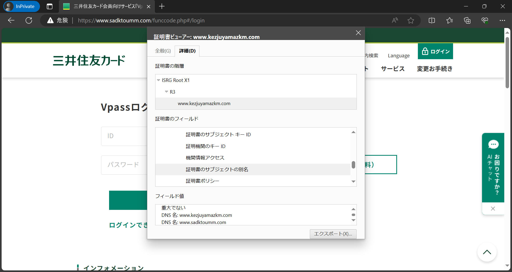Open the サービス menu item
Viewport: 512px width, 272px height.
point(393,69)
